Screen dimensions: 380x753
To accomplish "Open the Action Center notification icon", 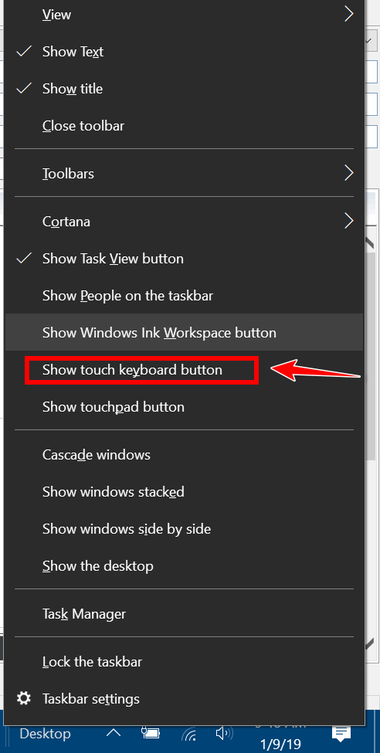I will click(x=341, y=734).
